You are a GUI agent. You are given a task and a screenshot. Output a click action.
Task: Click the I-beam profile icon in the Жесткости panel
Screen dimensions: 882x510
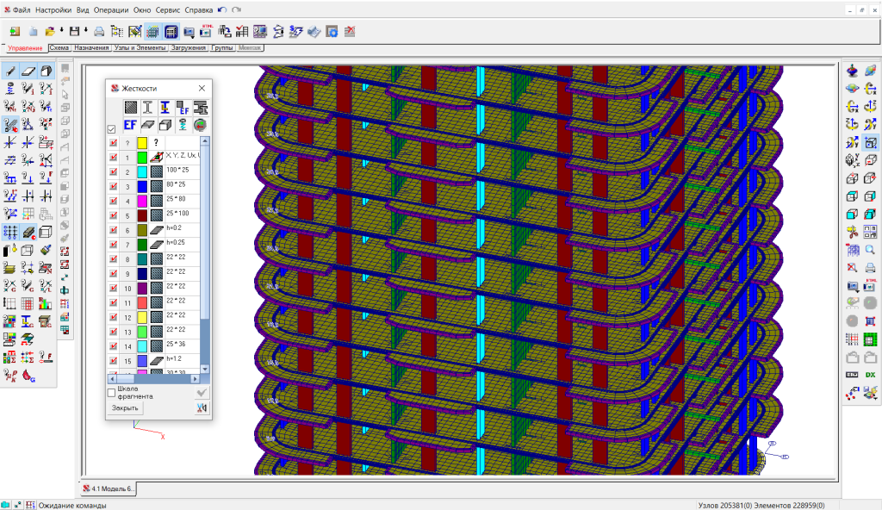(148, 108)
